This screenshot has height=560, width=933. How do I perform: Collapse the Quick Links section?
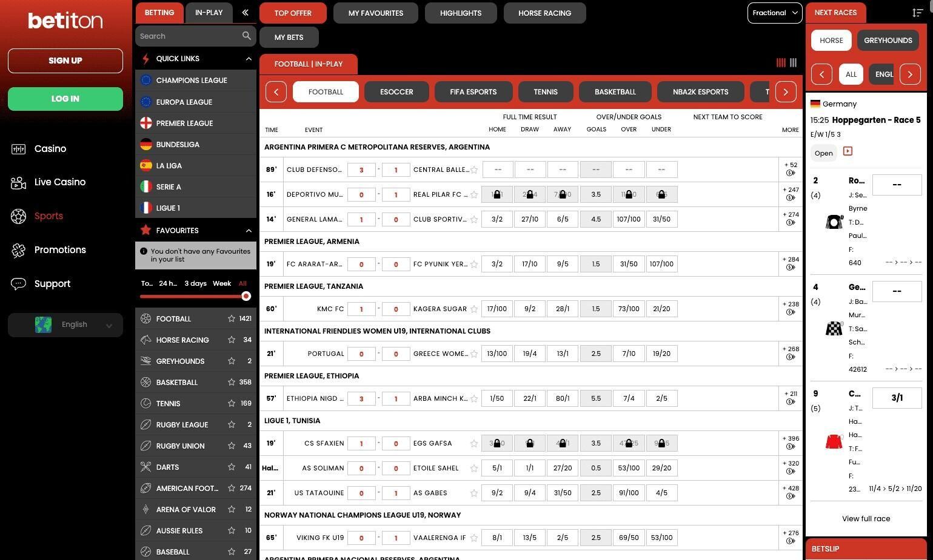[249, 59]
